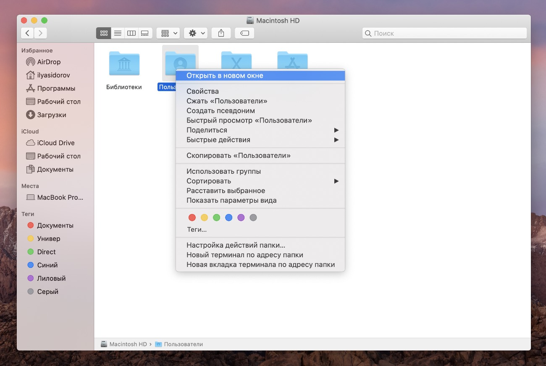This screenshot has height=366, width=546.
Task: Expand the Поделиться submenu
Action: pos(260,130)
